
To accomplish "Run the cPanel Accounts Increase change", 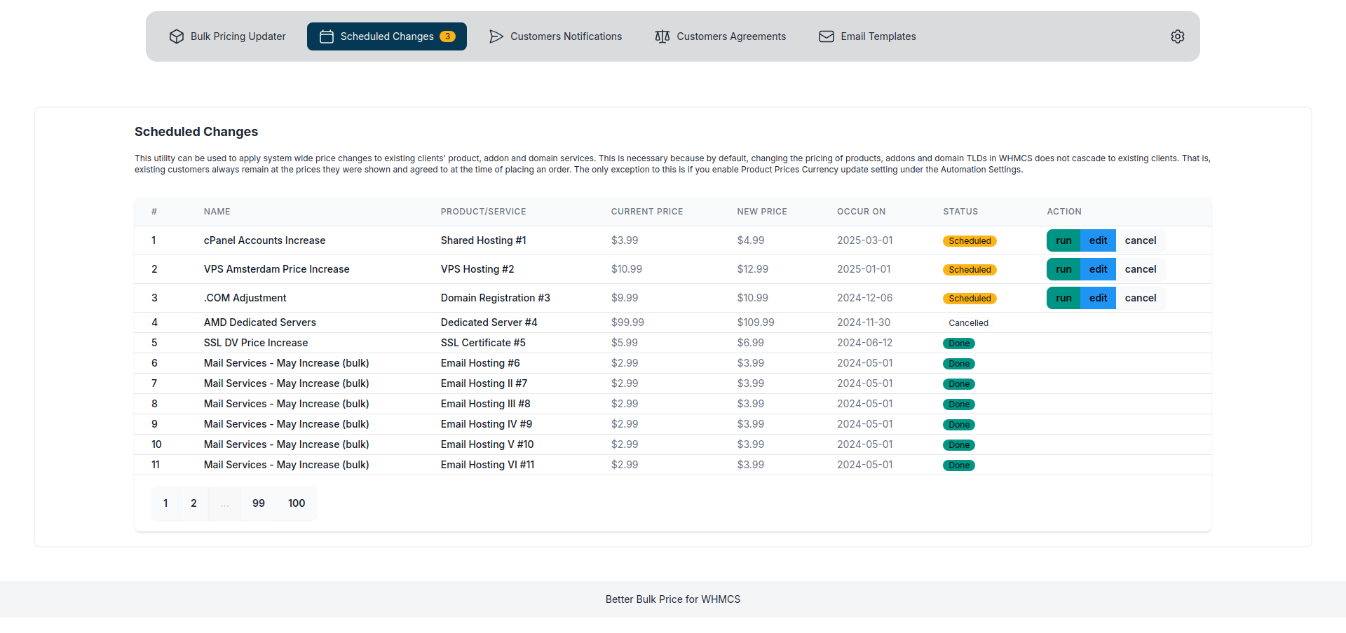I will coord(1063,240).
